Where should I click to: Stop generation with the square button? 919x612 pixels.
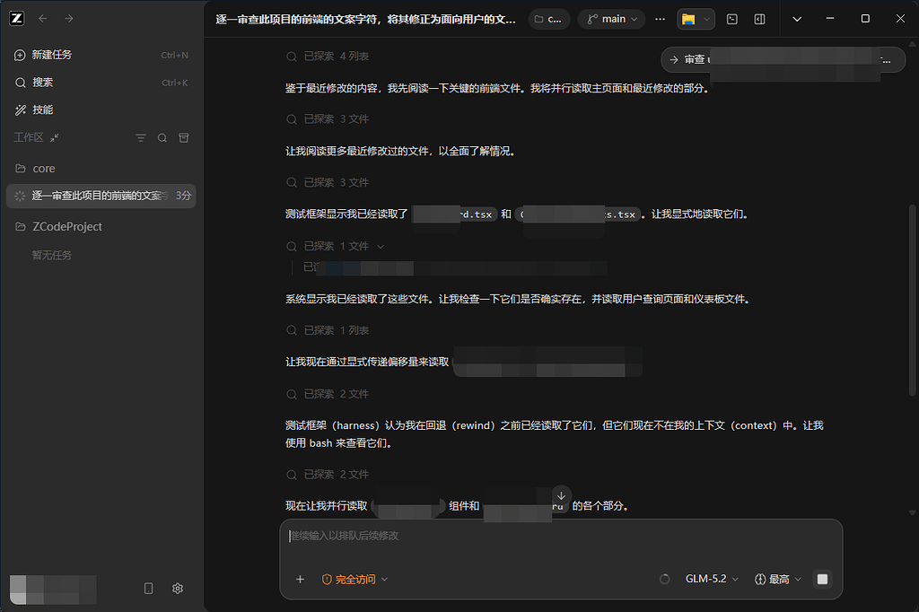click(822, 579)
